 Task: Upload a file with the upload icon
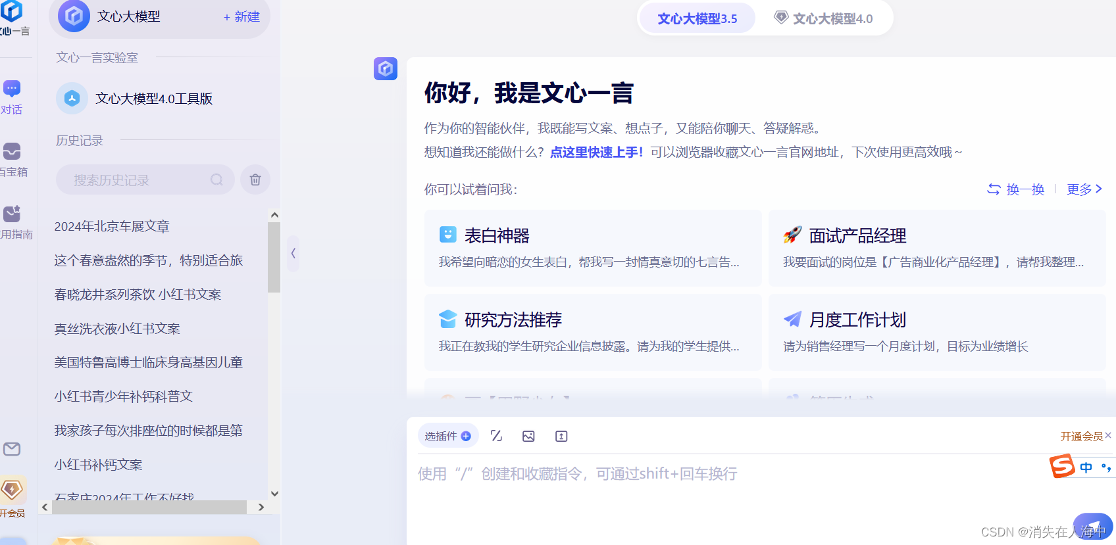[x=561, y=436]
